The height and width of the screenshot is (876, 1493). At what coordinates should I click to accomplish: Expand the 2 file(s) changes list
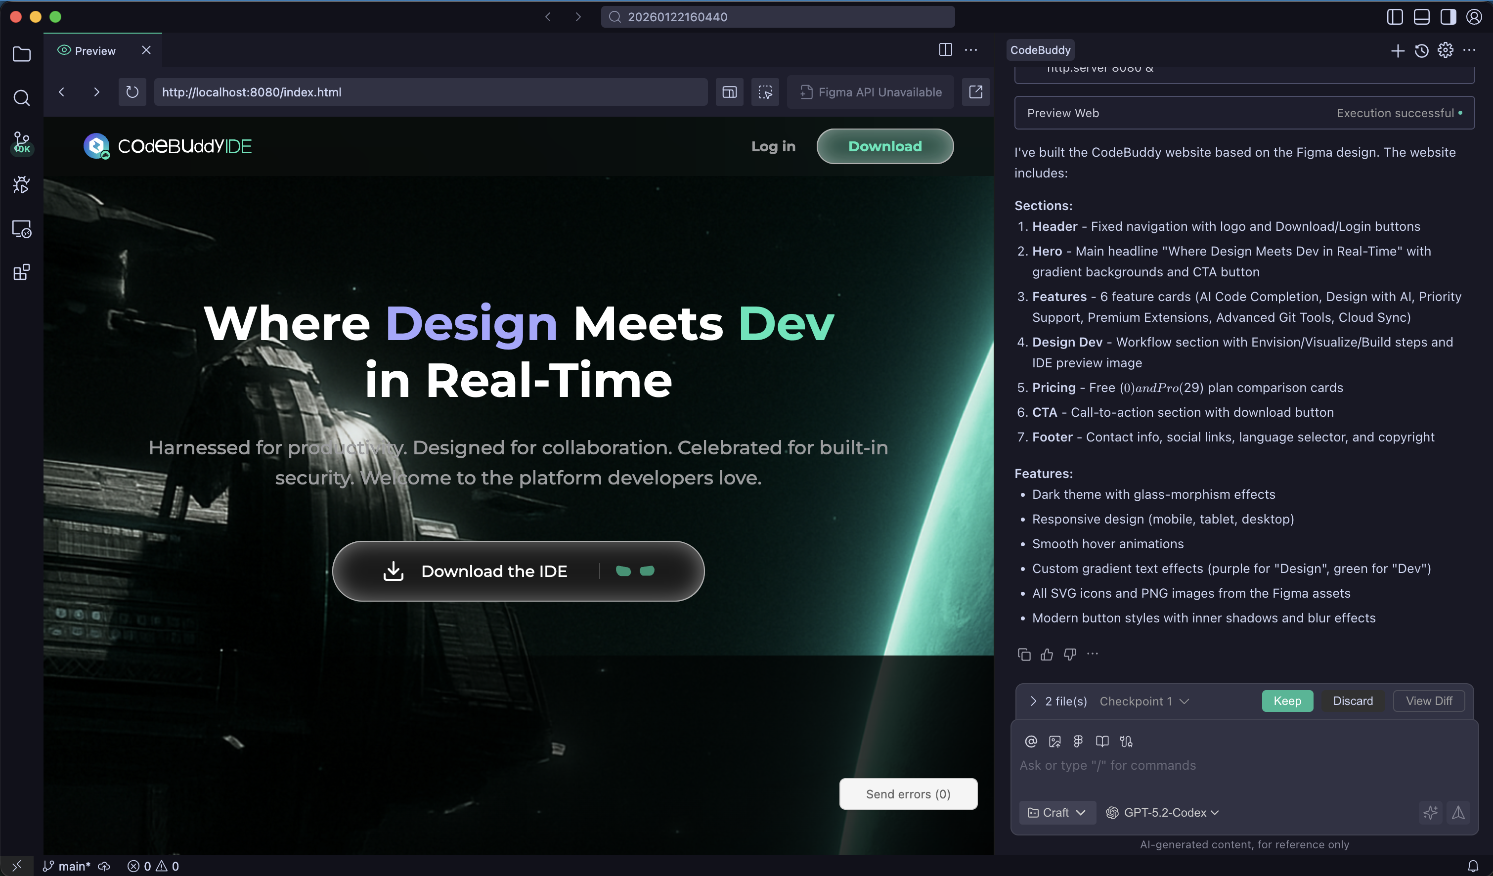point(1033,701)
